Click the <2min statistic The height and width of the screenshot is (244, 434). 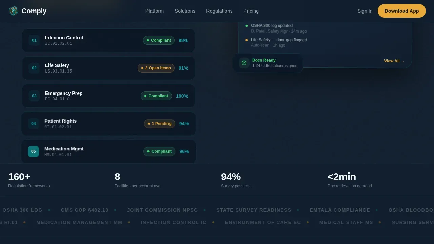pos(342,177)
